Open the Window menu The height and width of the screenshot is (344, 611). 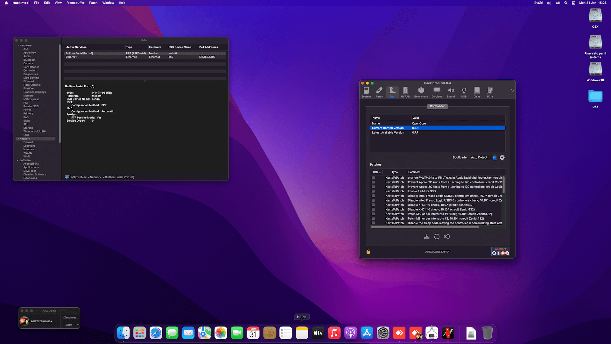108,3
